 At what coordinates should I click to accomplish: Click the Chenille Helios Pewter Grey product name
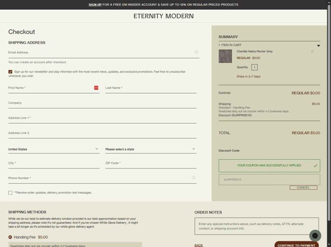pyautogui.click(x=254, y=51)
